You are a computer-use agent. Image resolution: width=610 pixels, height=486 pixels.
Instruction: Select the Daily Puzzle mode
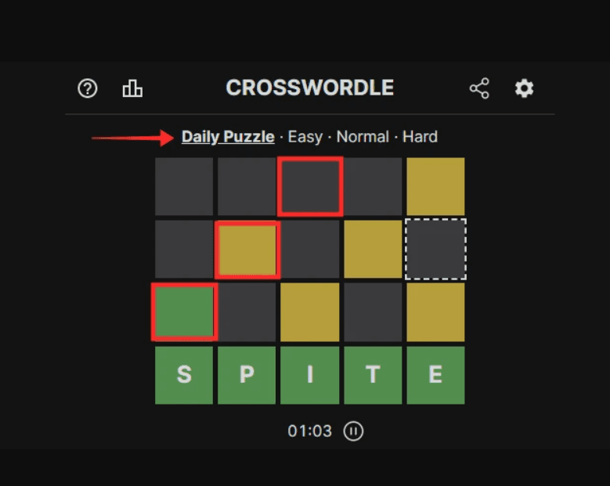tap(228, 137)
